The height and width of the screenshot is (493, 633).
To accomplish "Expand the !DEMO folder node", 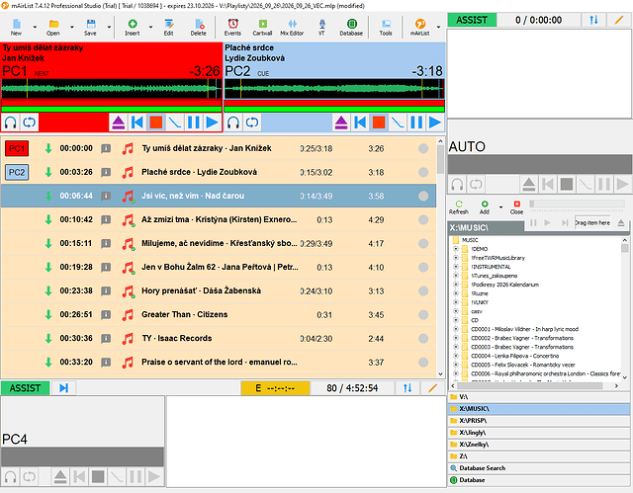I will pos(456,249).
